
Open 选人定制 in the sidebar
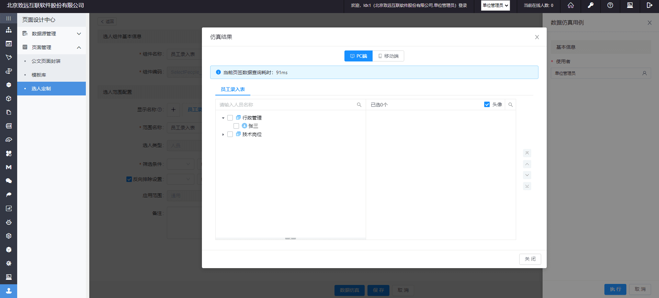[52, 89]
